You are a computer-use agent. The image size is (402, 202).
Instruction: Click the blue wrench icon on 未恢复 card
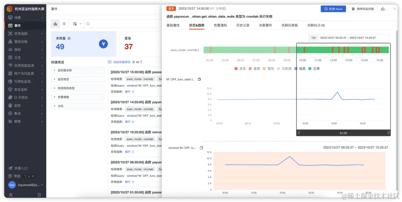[x=103, y=44]
